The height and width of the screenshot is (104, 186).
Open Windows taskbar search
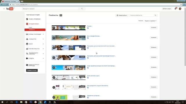(x=7, y=102)
